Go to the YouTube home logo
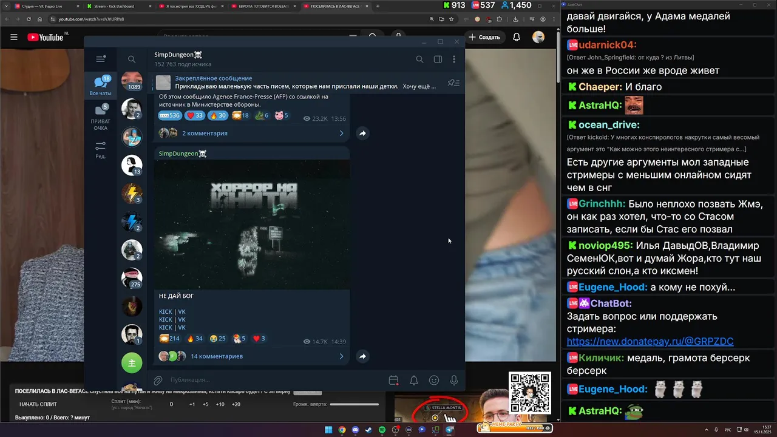The width and height of the screenshot is (777, 437). 46,37
